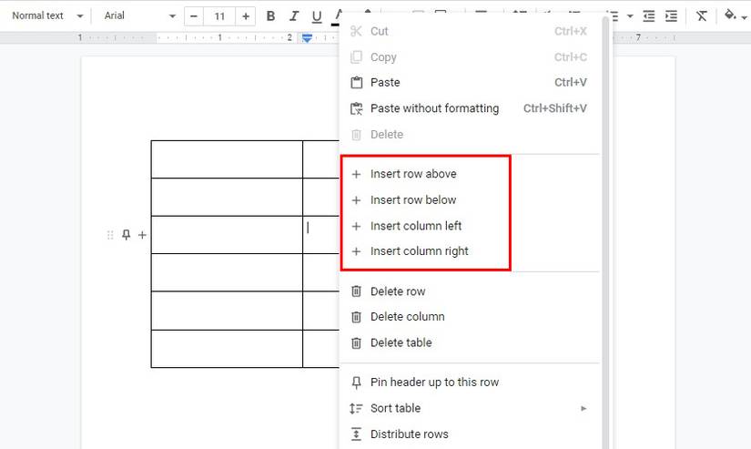This screenshot has width=751, height=449.
Task: Click the Bold formatting icon
Action: [x=270, y=16]
